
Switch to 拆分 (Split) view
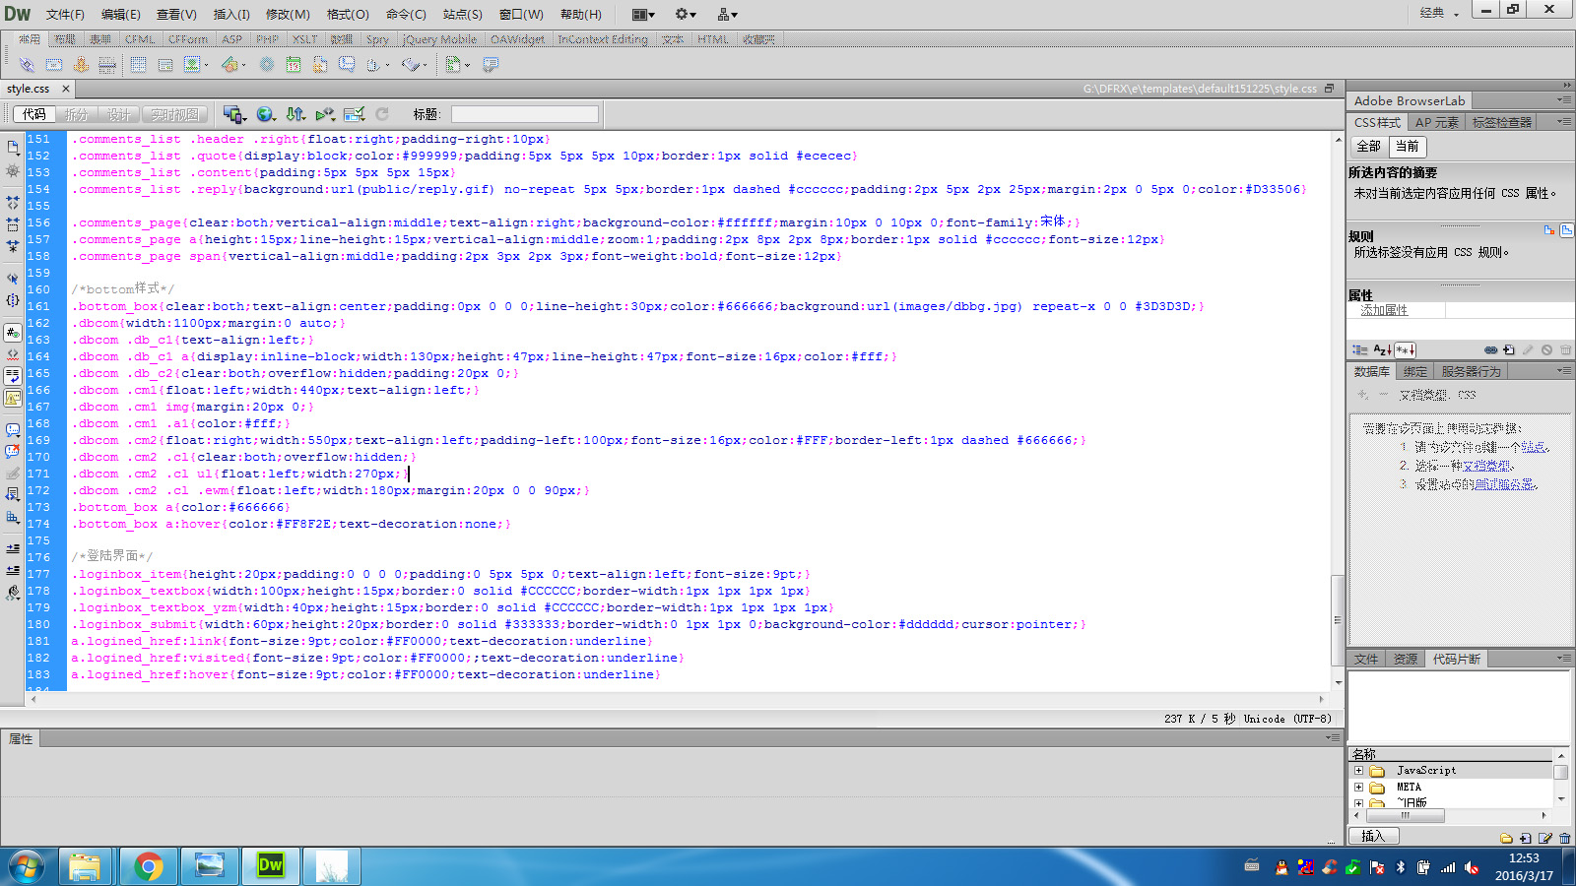pyautogui.click(x=77, y=114)
